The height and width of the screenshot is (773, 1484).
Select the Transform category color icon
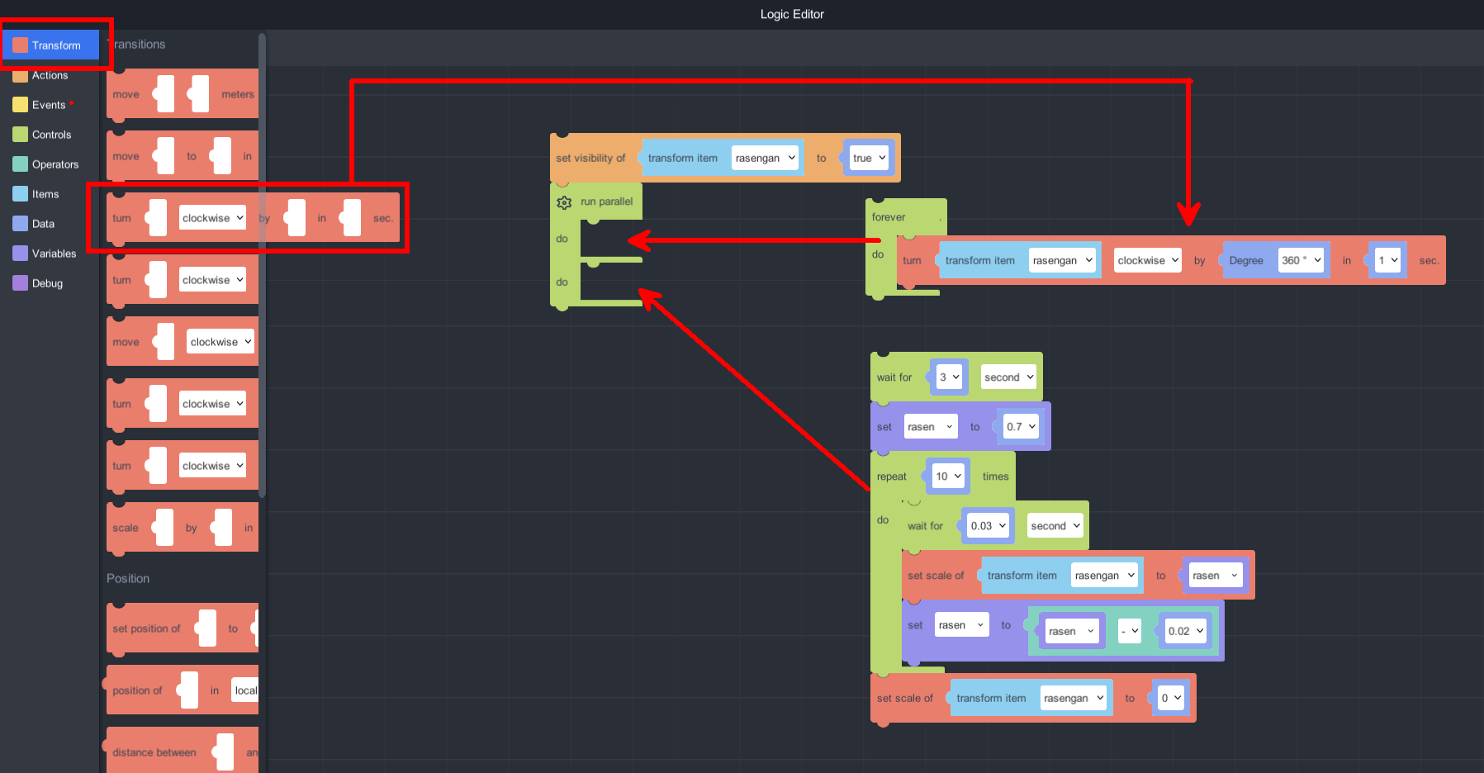coord(21,45)
